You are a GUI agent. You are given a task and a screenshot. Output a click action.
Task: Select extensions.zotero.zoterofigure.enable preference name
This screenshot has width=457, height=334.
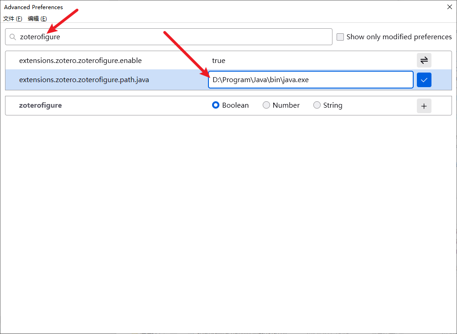click(x=80, y=61)
